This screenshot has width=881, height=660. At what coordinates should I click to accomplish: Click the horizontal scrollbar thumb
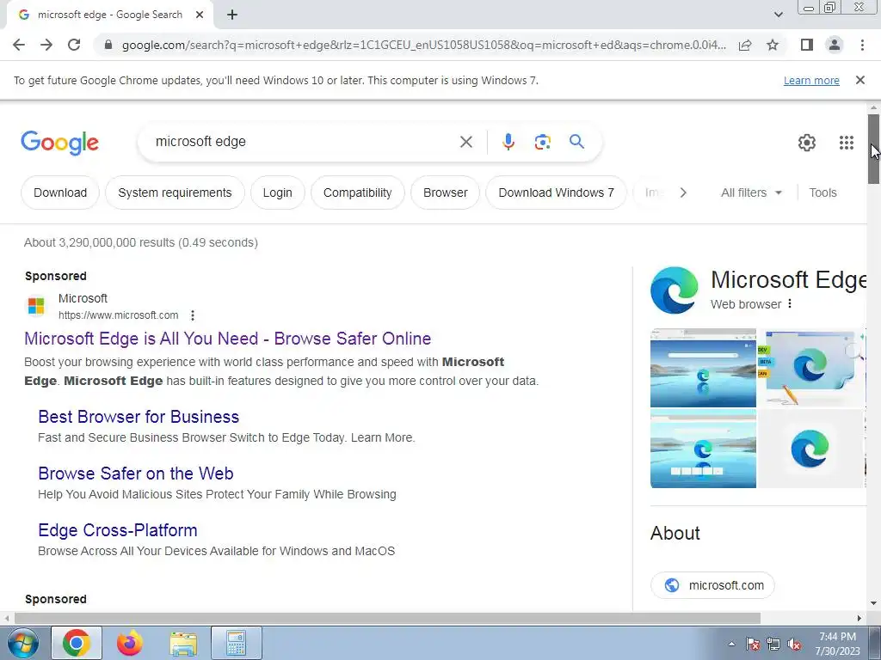point(387,618)
